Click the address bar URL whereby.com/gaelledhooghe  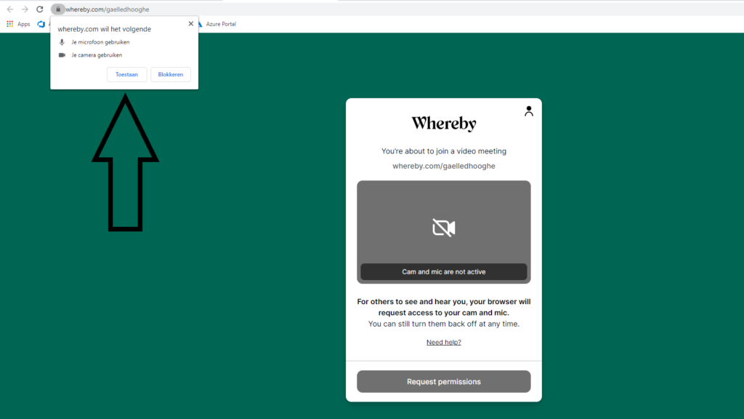tap(108, 9)
